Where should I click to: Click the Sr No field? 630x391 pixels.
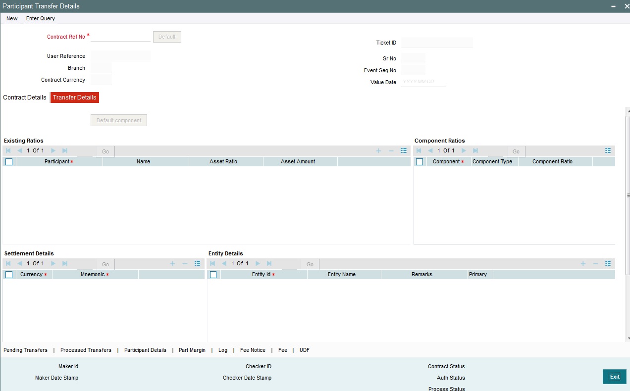[x=414, y=58]
